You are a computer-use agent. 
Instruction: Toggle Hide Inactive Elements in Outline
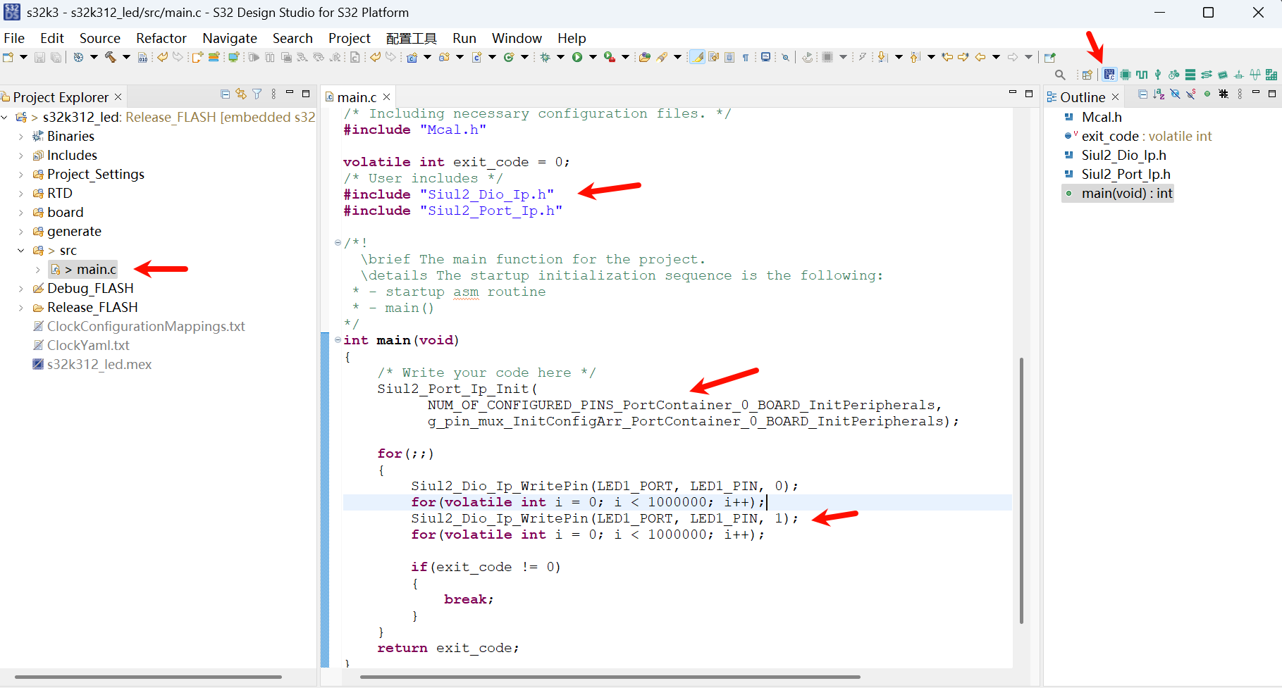pyautogui.click(x=1224, y=94)
